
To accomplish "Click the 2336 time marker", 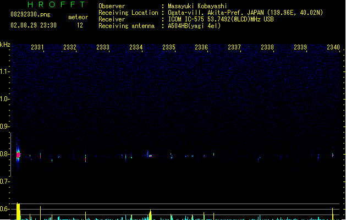I will [201, 47].
